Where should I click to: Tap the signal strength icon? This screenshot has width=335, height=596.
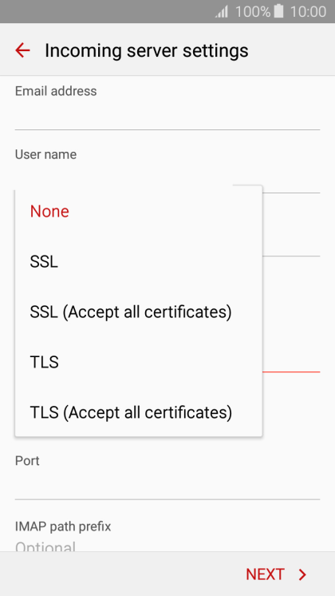coord(222,11)
